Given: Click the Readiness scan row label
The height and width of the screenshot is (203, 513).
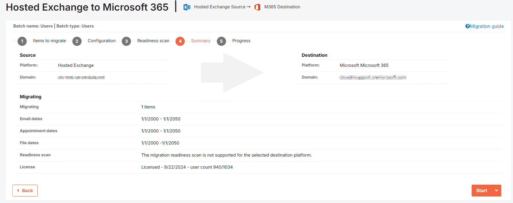Looking at the screenshot, I should pyautogui.click(x=35, y=155).
